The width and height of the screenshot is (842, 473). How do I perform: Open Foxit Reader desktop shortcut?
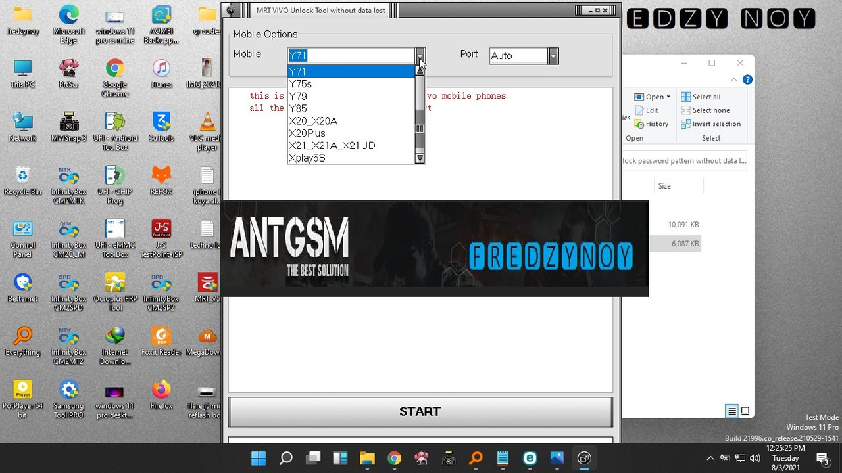(161, 342)
